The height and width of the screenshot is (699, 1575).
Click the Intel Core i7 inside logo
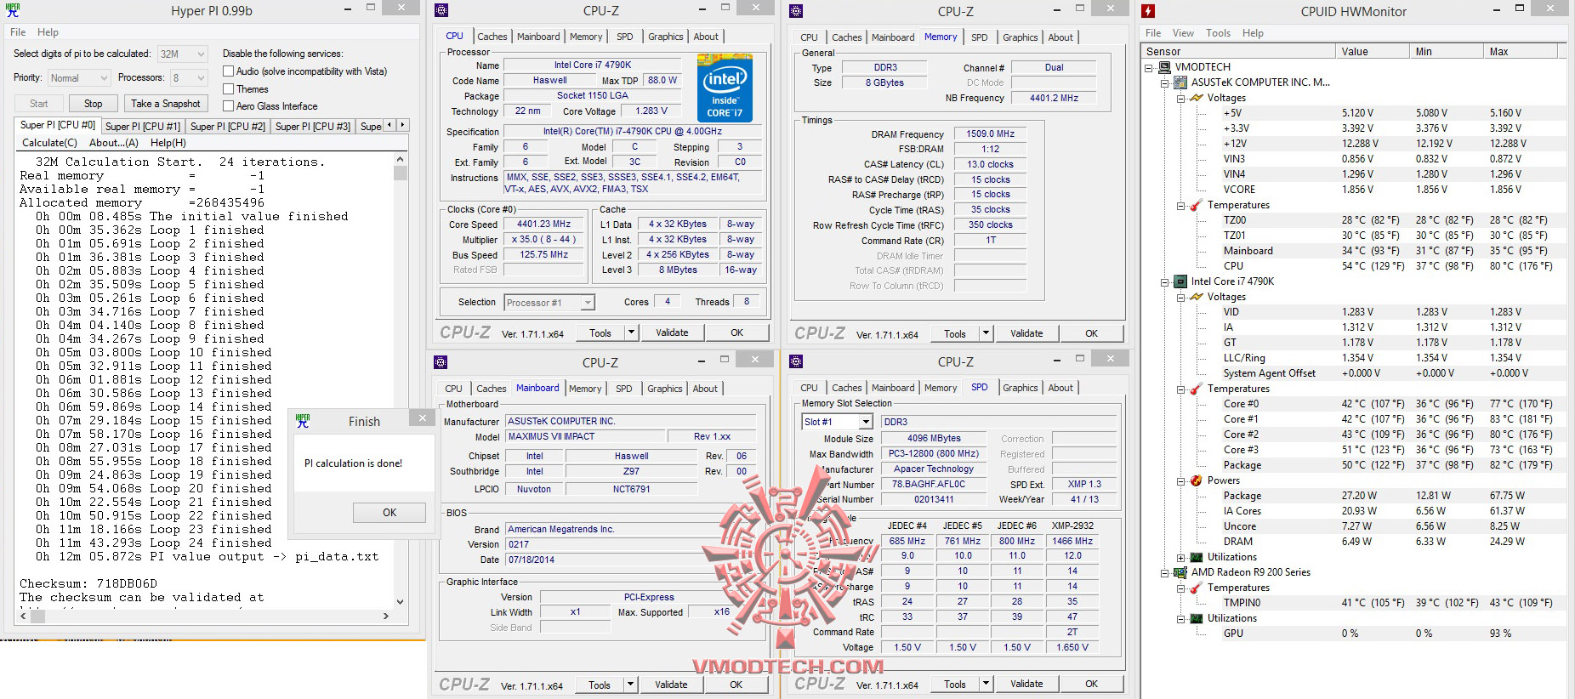click(725, 88)
